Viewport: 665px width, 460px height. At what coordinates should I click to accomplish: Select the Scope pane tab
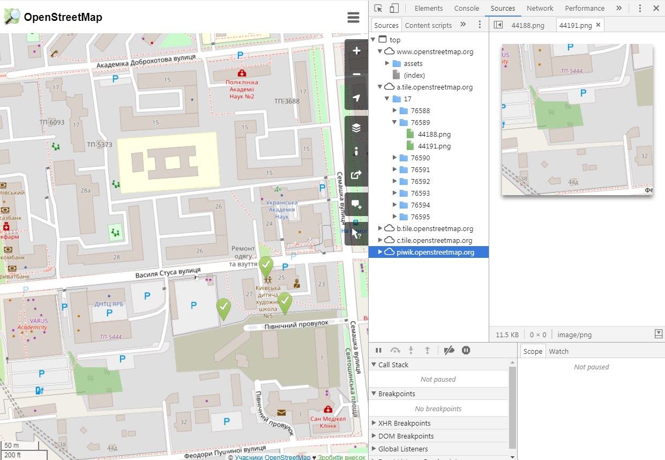point(533,352)
